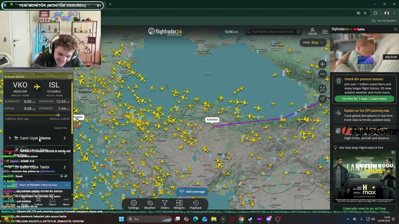399x224 pixels.
Task: Focus the Find flights search field
Action: click(273, 32)
